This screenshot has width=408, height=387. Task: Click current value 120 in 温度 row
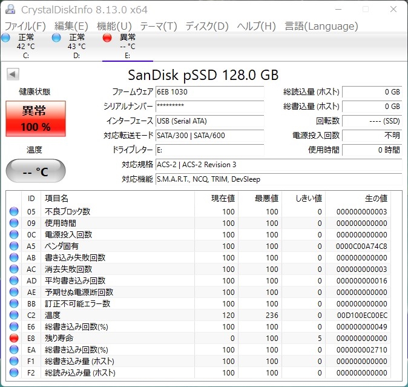tap(228, 316)
